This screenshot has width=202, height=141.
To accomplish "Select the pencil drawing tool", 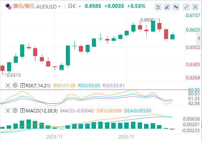I will point(167,7).
